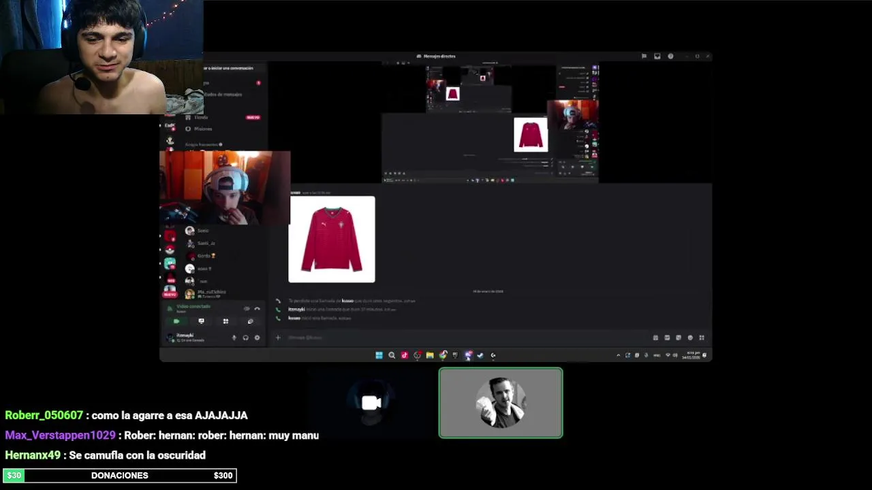
Task: Open the soundboard in the voice panel
Action: [x=250, y=321]
